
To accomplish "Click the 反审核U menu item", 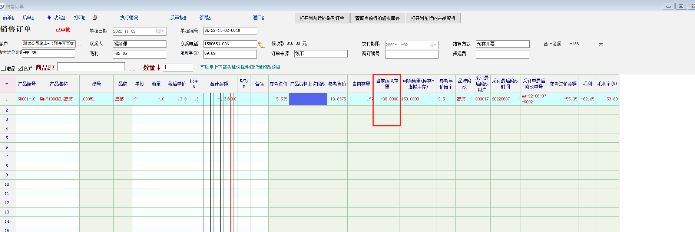I will click(178, 18).
